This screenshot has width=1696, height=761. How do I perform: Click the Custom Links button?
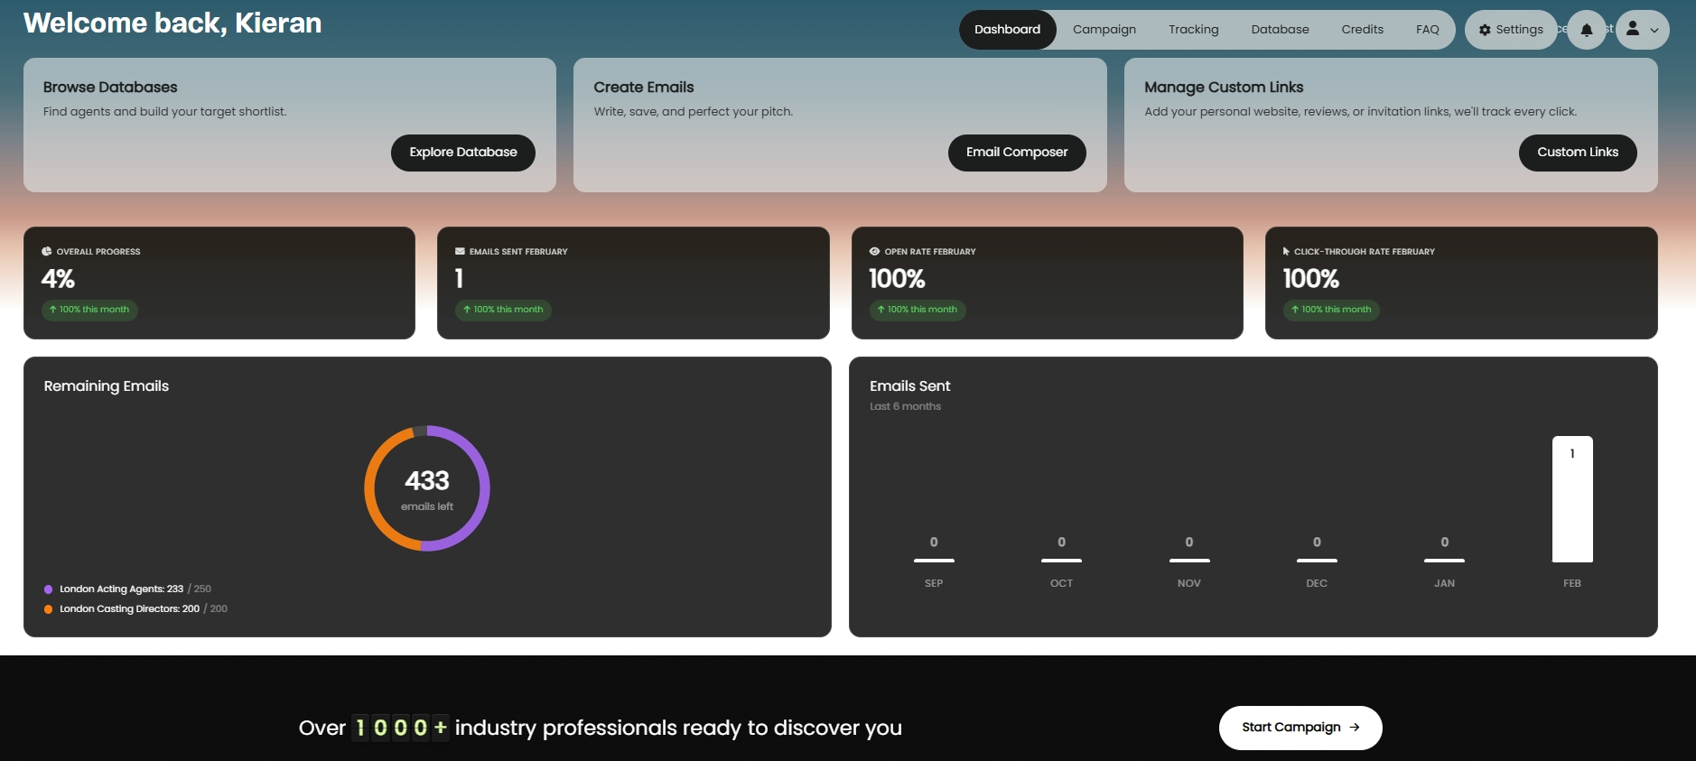pos(1578,153)
